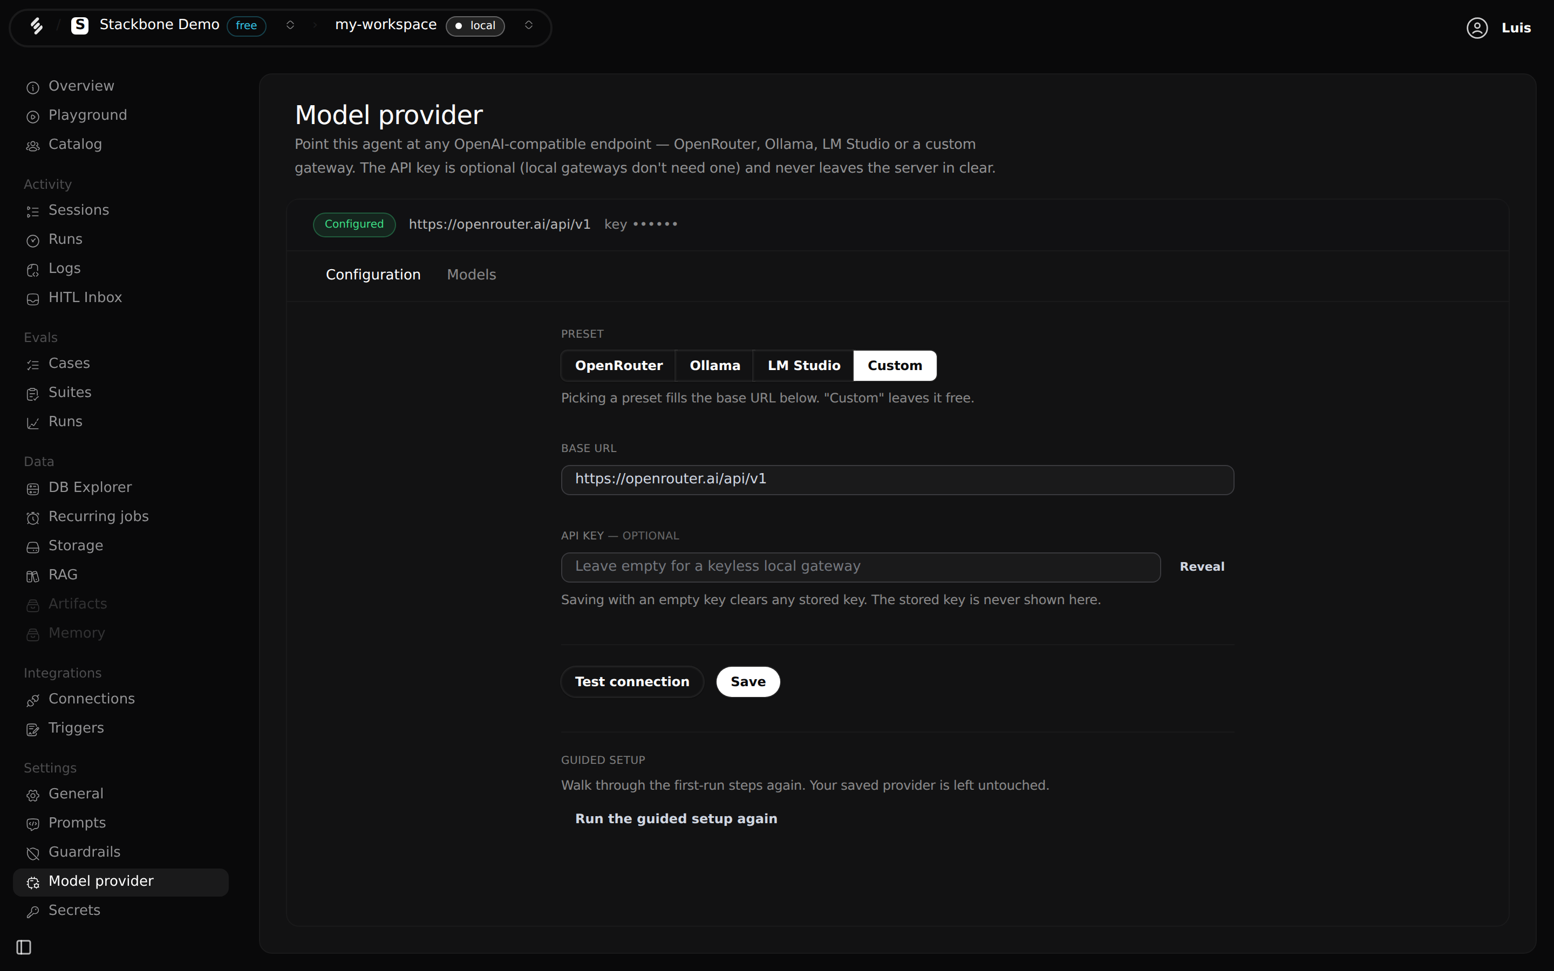Open the HITL Inbox icon
1554x971 pixels.
33,299
